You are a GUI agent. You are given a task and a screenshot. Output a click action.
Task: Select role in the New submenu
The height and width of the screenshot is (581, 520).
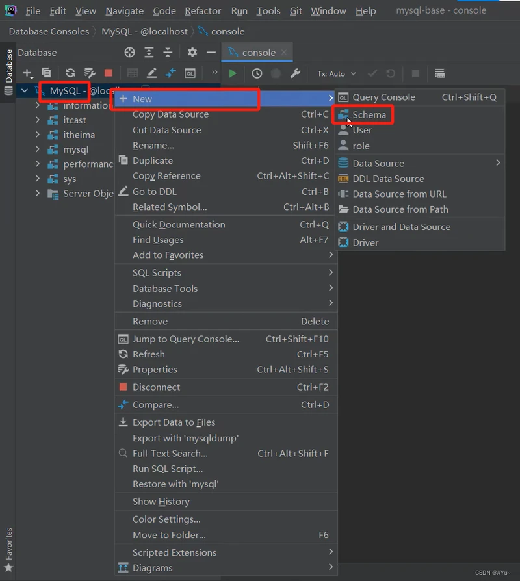420,146
